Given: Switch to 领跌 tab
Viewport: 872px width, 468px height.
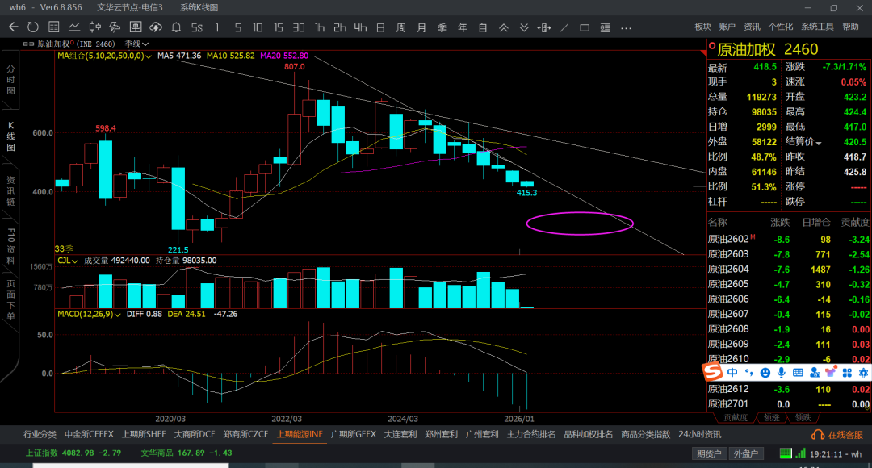Looking at the screenshot, I should tap(803, 417).
